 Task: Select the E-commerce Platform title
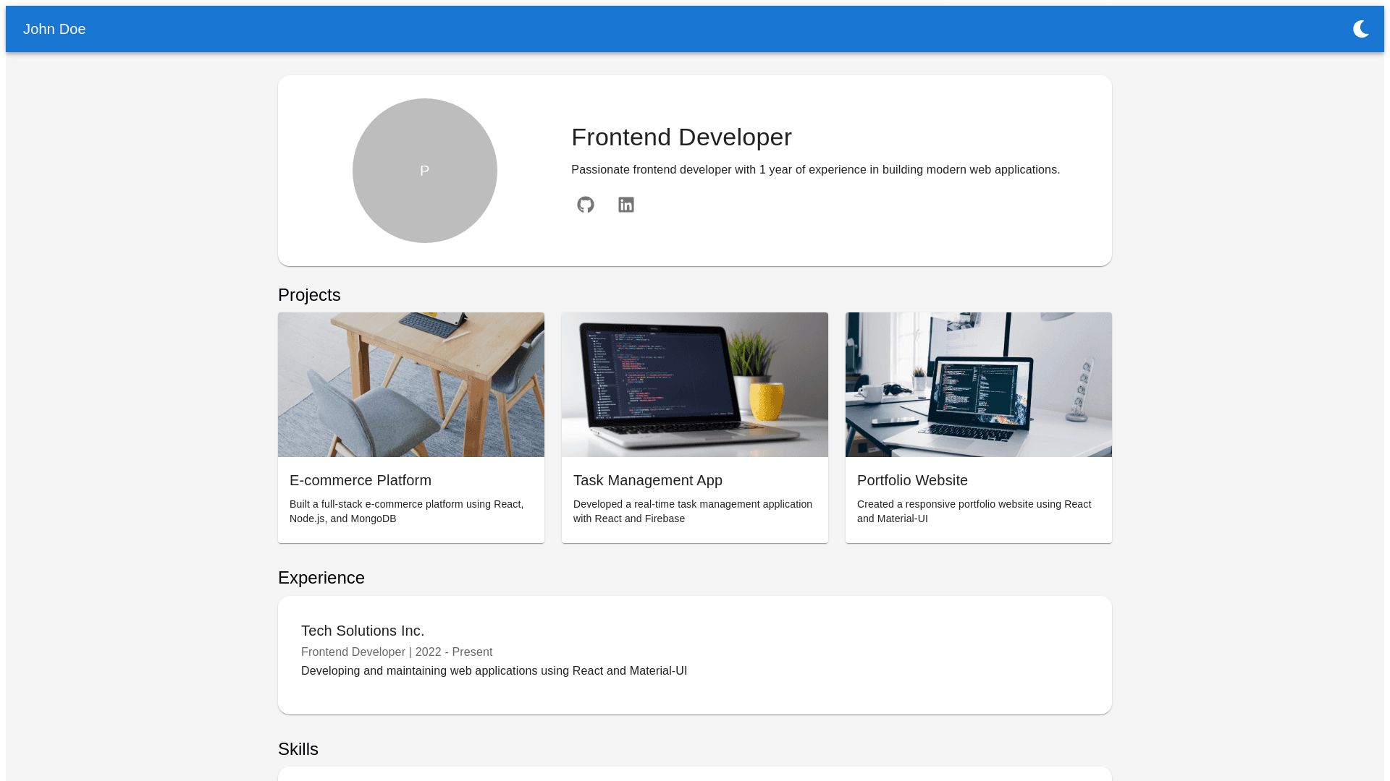click(x=361, y=480)
